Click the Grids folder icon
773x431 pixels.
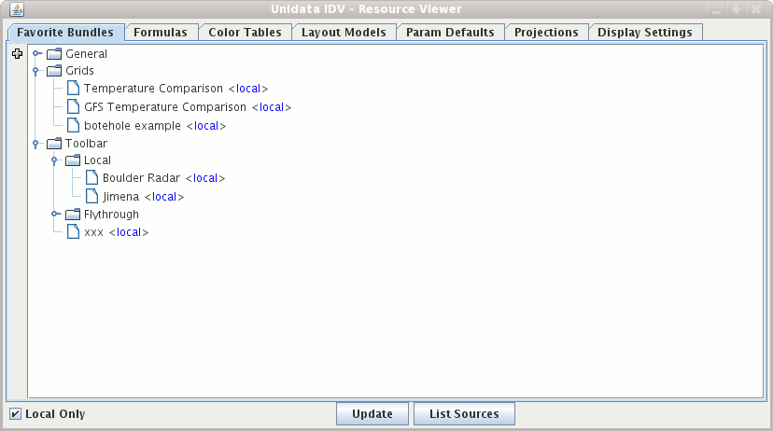(x=54, y=71)
